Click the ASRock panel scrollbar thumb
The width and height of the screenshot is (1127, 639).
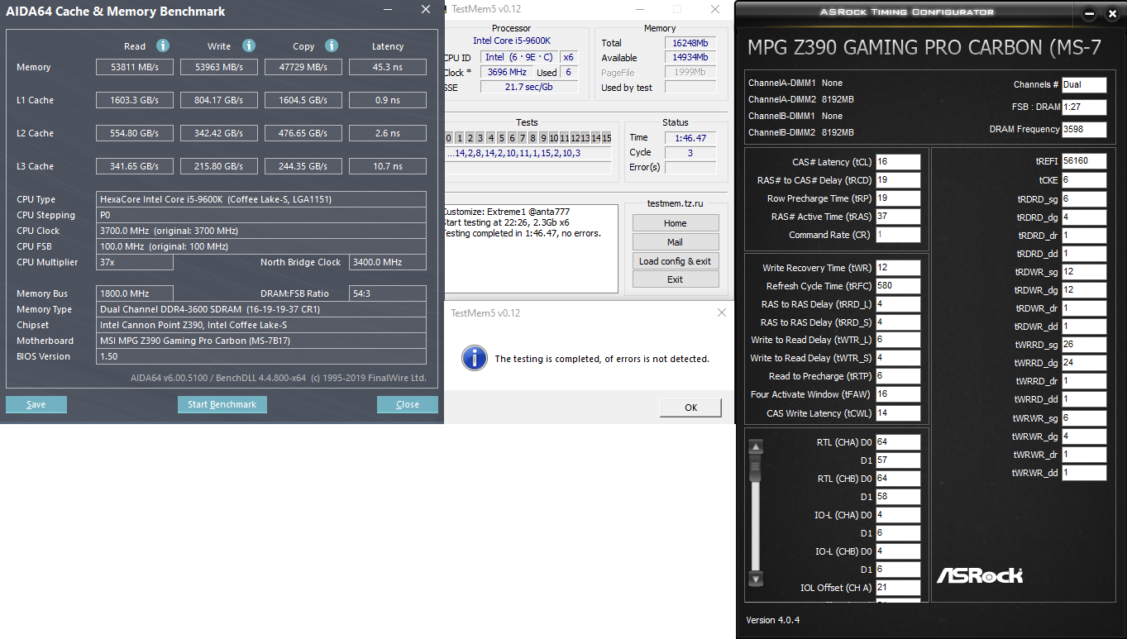click(755, 470)
